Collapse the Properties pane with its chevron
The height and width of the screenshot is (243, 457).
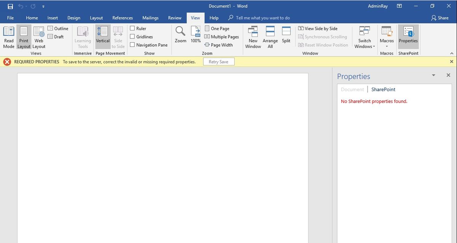click(433, 75)
